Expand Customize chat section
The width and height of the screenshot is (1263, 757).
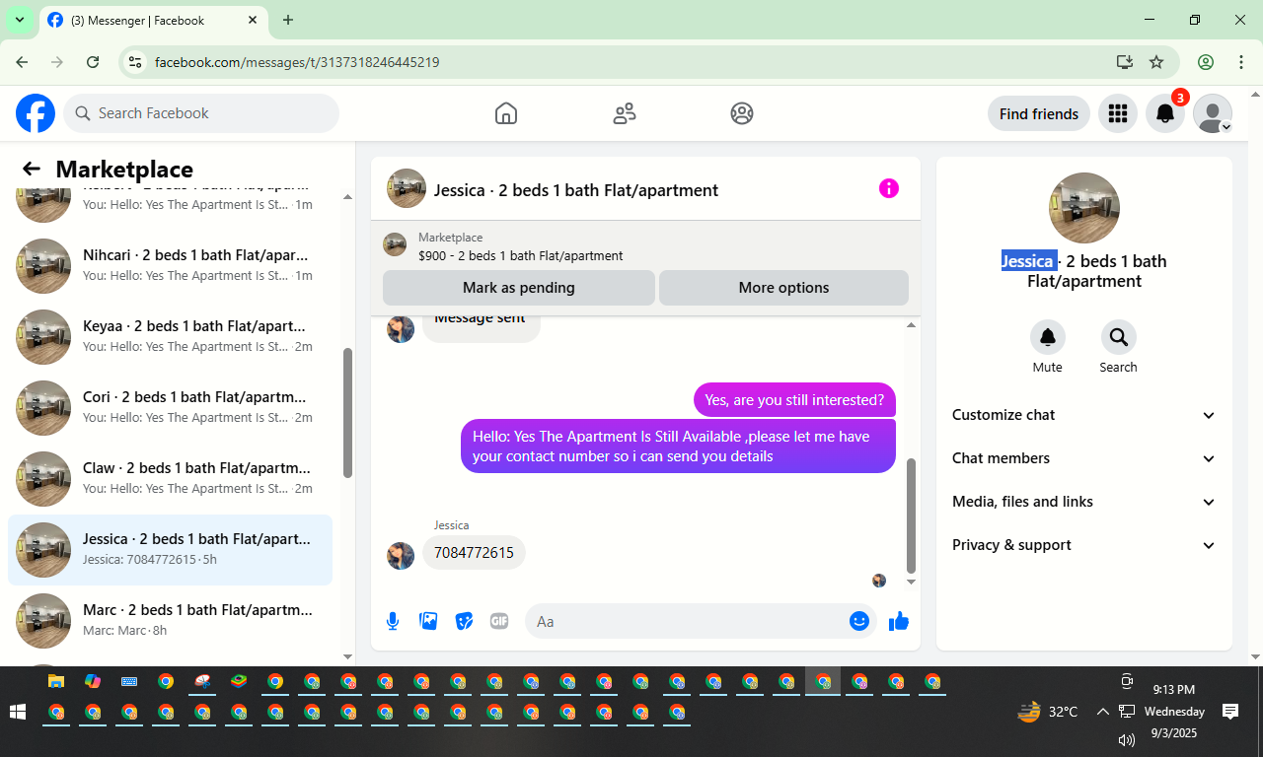[x=1084, y=415]
